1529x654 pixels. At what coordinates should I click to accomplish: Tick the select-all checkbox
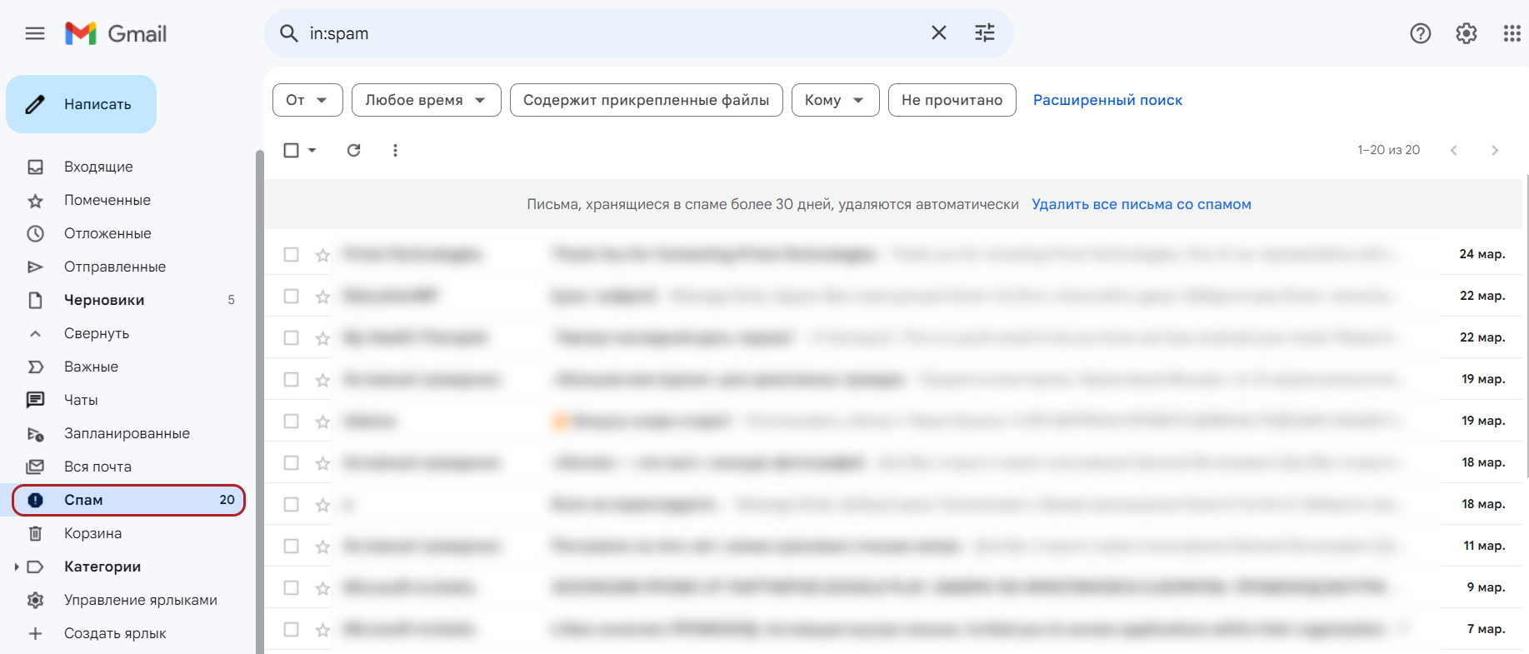291,150
